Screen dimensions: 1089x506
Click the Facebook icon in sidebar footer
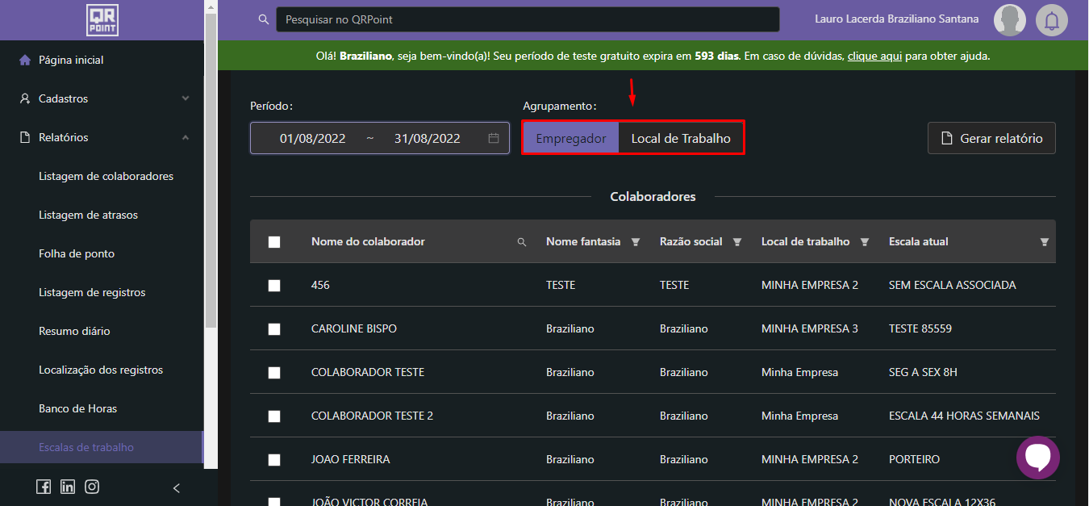pyautogui.click(x=44, y=487)
